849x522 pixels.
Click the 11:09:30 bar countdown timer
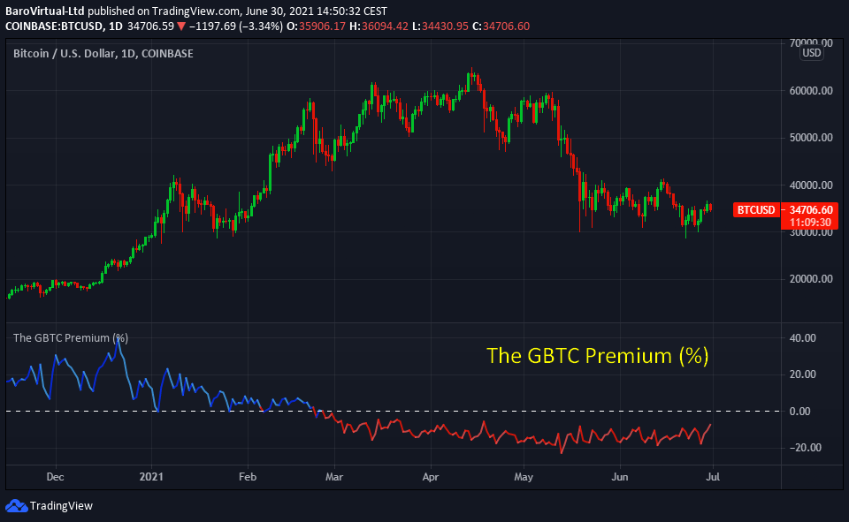(810, 223)
